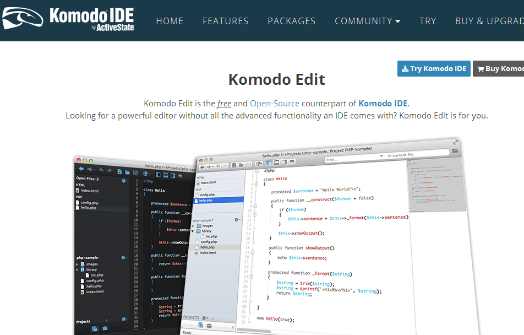Open the Projects gear menu in dark window
This screenshot has width=524, height=335.
pos(124,319)
